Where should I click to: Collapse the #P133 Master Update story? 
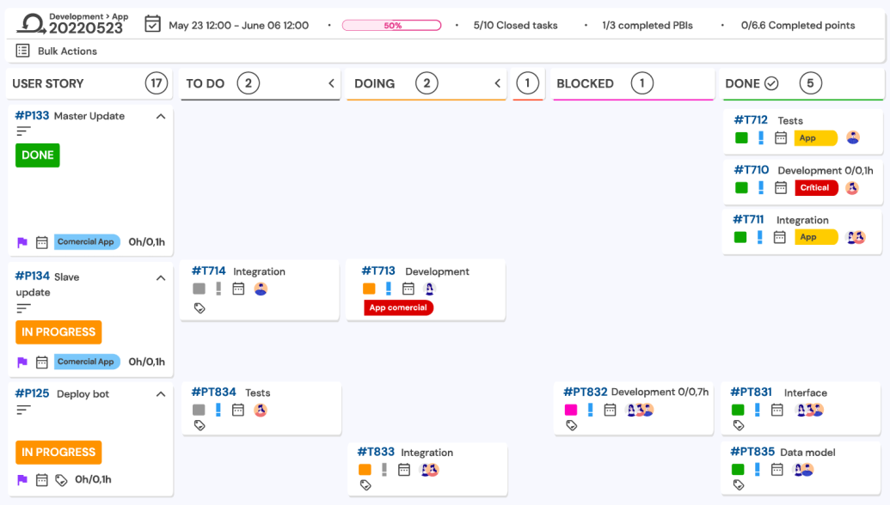(160, 117)
